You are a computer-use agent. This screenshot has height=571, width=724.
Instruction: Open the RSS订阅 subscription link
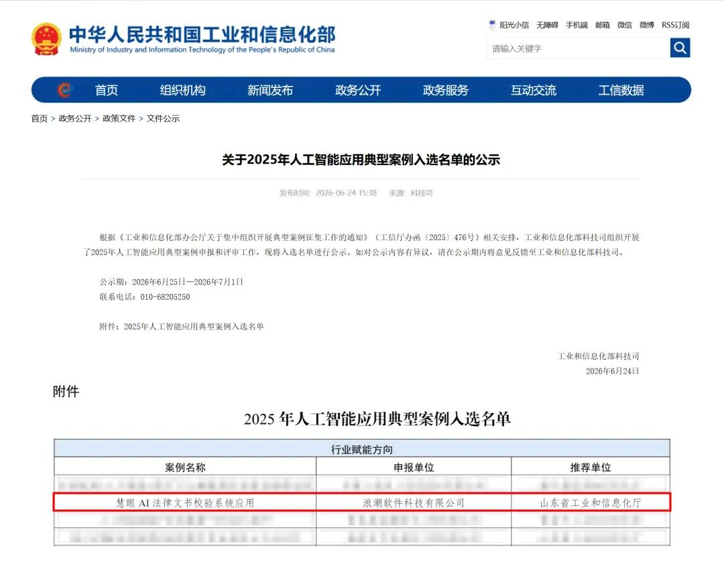click(676, 25)
